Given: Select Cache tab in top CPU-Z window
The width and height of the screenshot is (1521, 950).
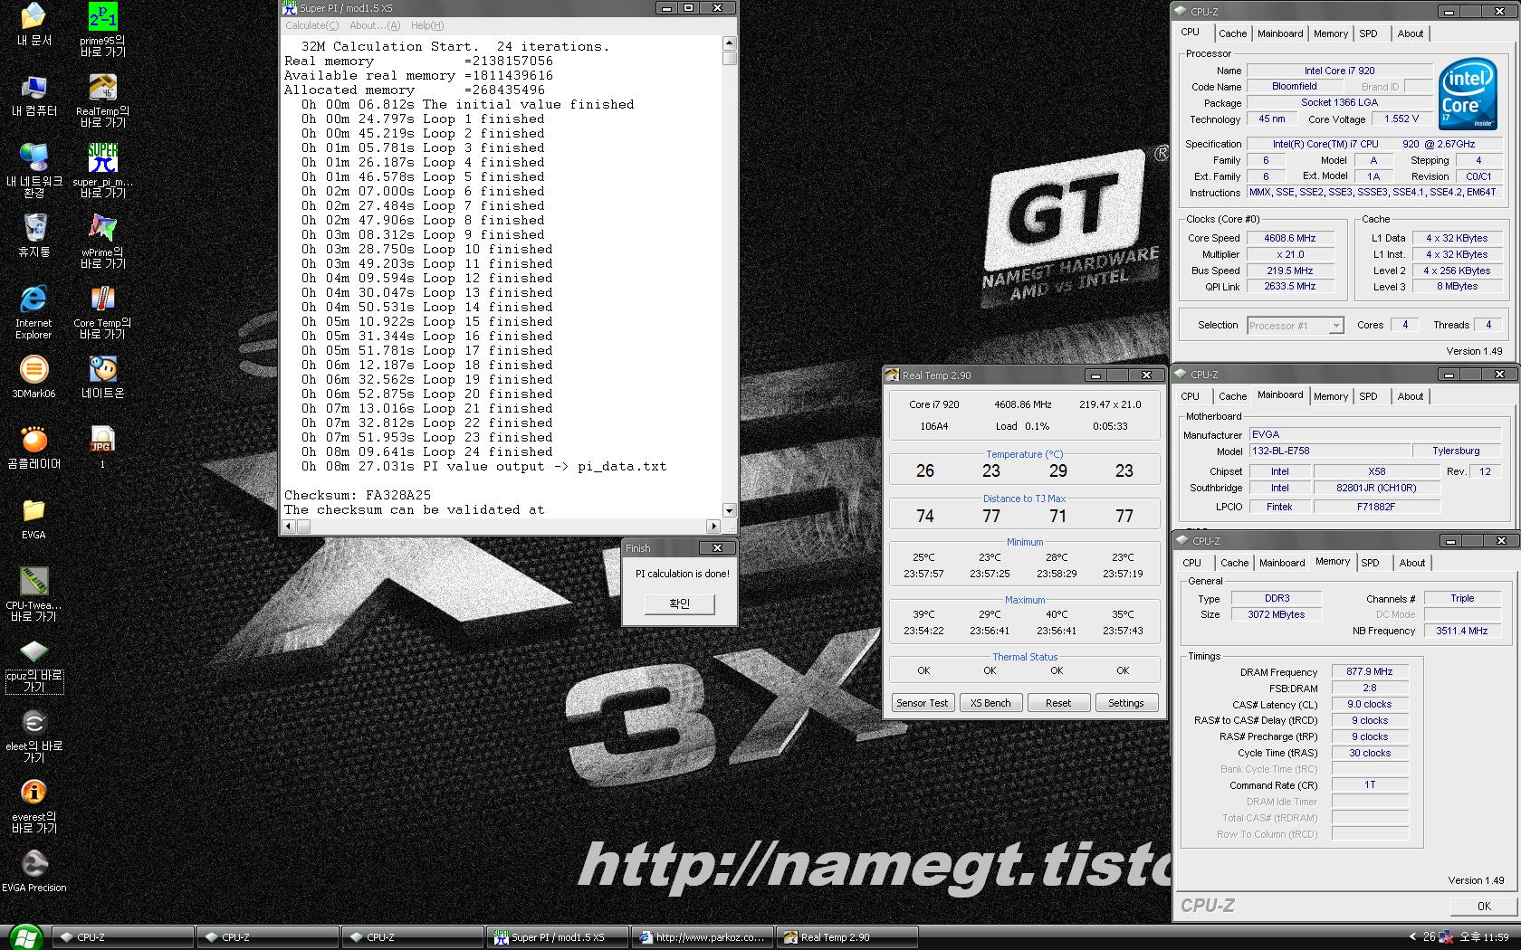Looking at the screenshot, I should click(1232, 33).
